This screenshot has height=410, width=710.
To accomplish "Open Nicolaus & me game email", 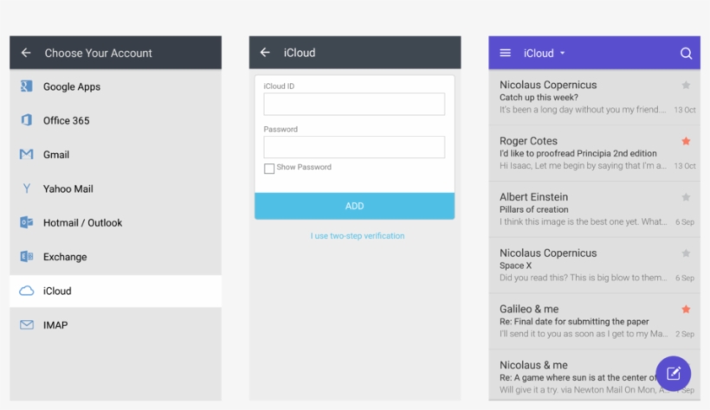I will point(594,375).
